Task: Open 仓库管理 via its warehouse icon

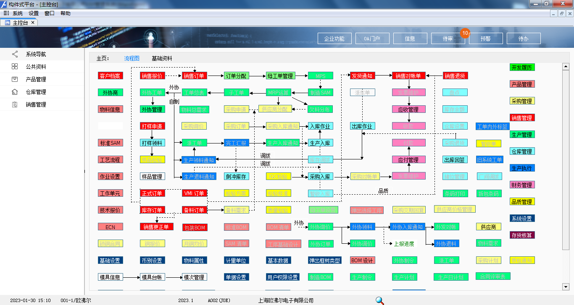Action: [15, 92]
